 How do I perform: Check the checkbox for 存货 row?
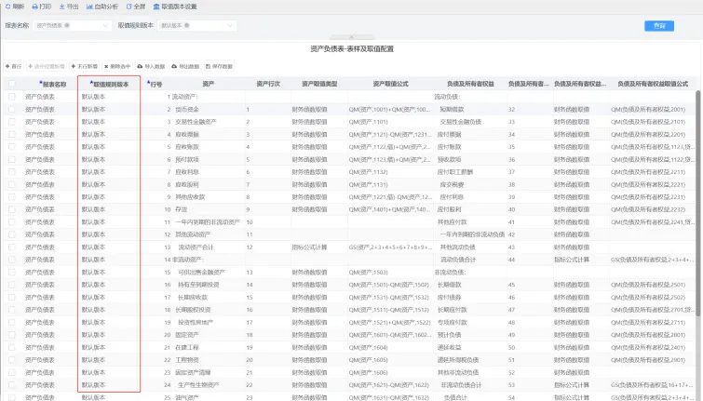point(12,209)
